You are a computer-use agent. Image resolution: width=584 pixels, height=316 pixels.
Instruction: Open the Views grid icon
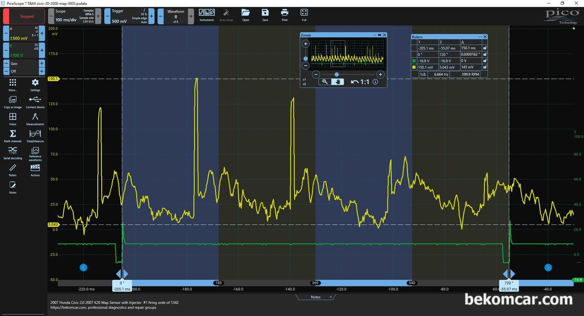[12, 117]
